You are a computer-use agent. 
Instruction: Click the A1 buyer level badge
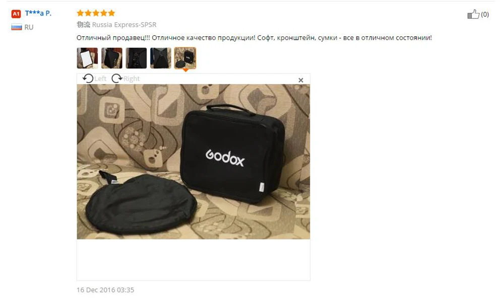(x=16, y=14)
